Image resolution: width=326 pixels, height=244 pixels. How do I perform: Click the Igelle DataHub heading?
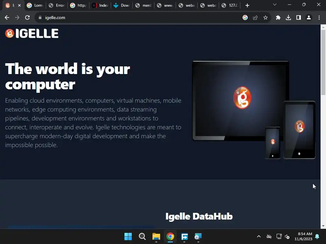199,216
